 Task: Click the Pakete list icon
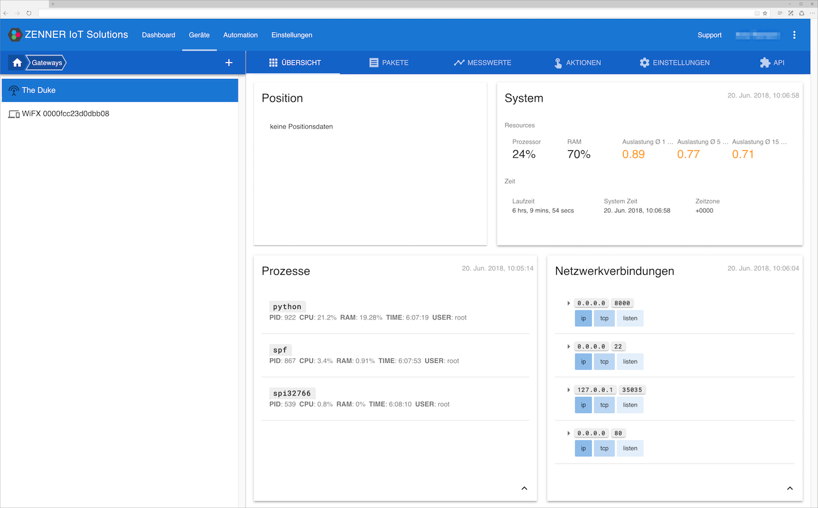(x=374, y=62)
